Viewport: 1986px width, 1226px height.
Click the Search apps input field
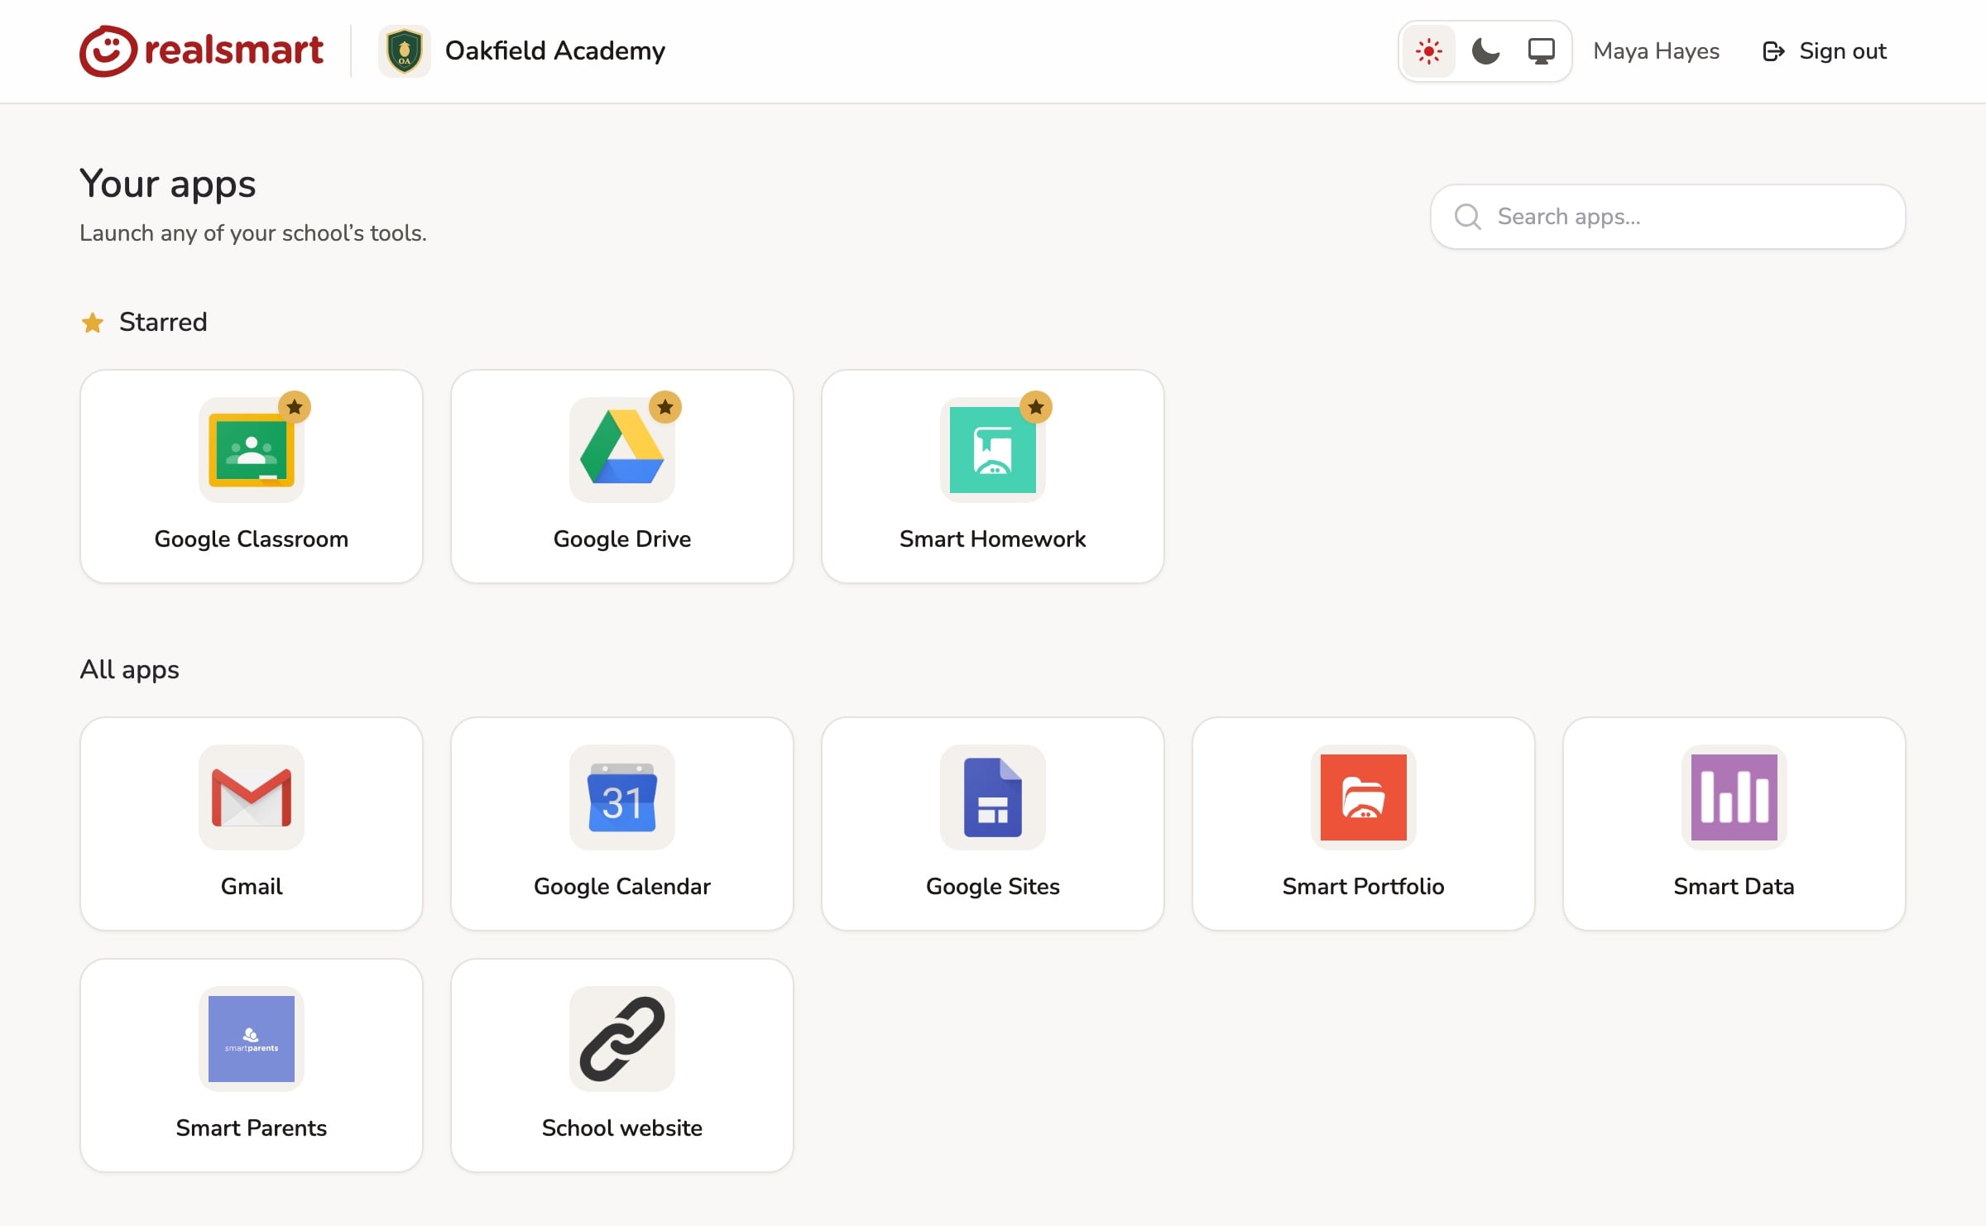[1667, 217]
